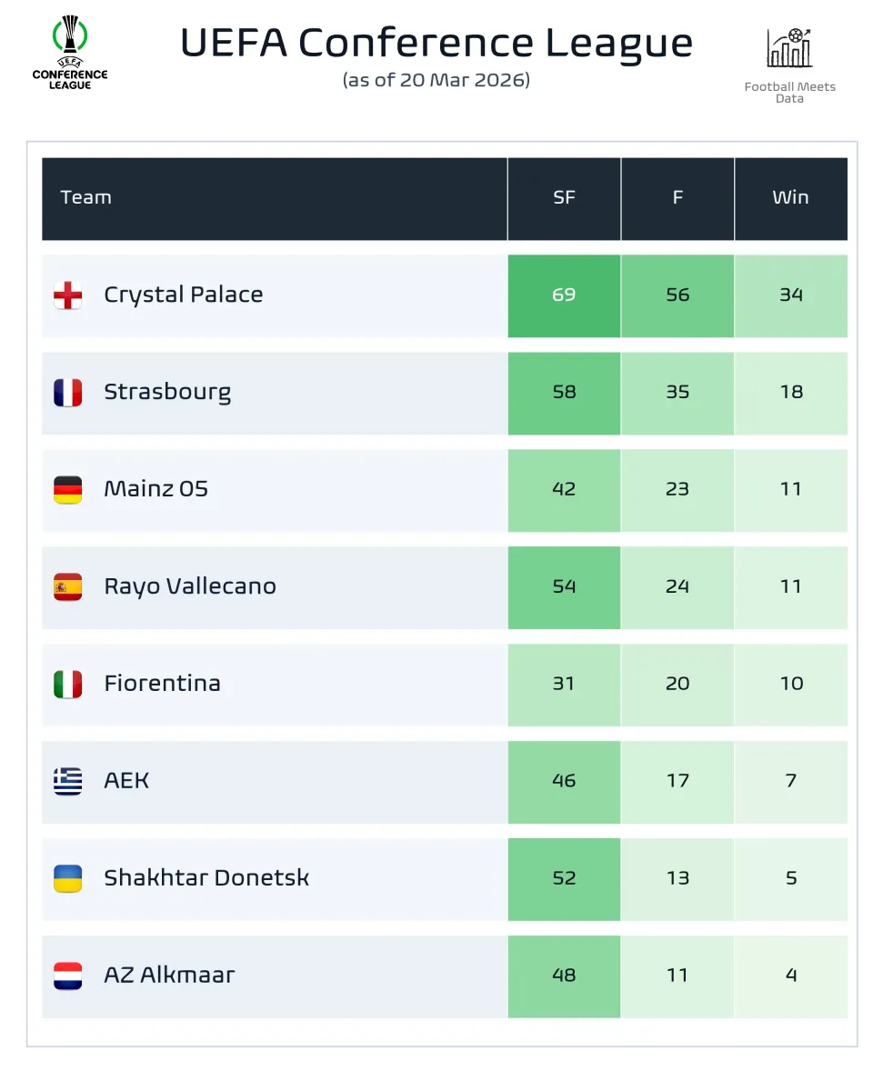Click the Football Meets Data chart icon
The width and height of the screenshot is (873, 1091).
click(789, 48)
